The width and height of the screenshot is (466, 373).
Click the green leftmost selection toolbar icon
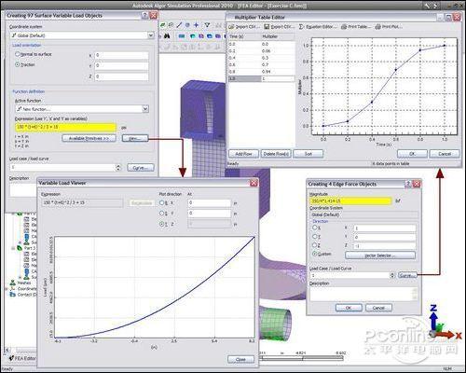[x=163, y=25]
